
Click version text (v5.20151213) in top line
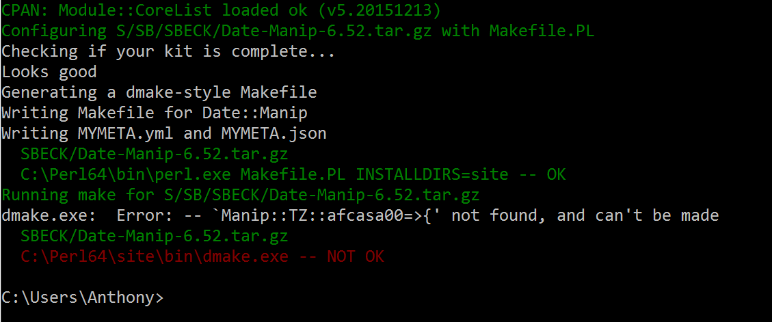click(x=399, y=10)
